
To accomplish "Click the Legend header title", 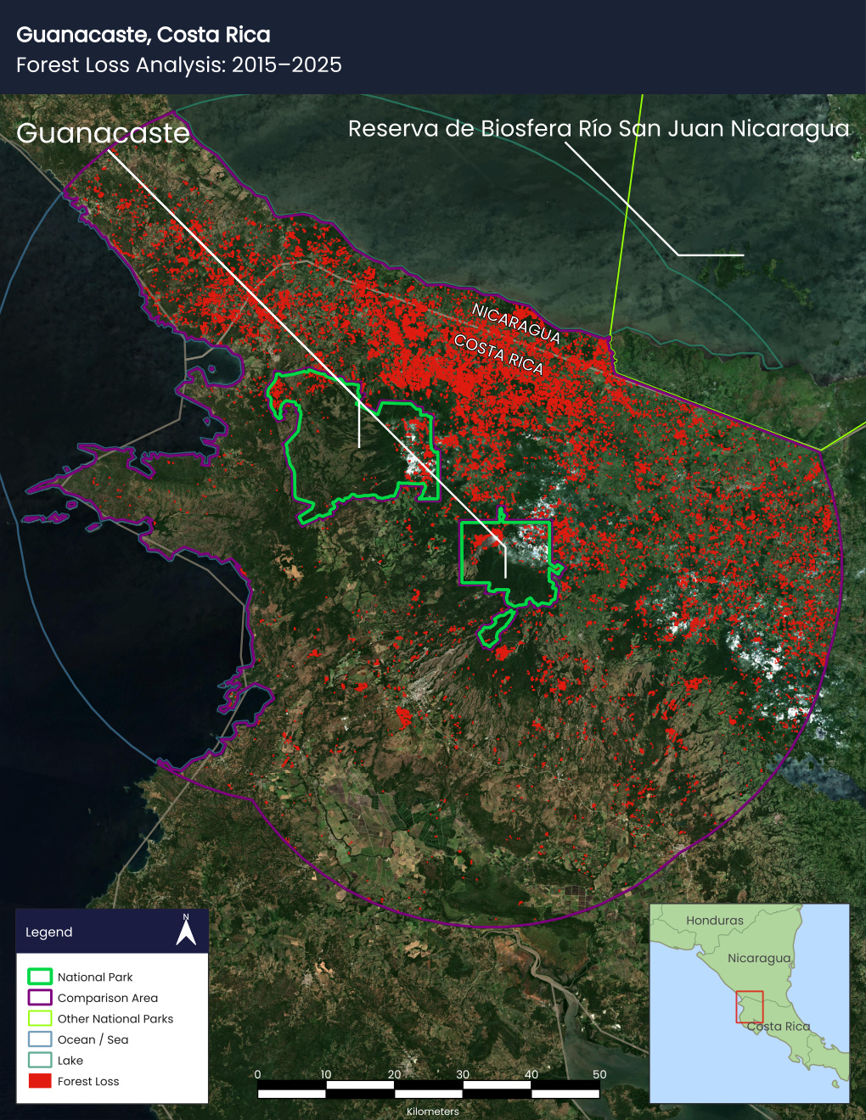I will pyautogui.click(x=49, y=932).
